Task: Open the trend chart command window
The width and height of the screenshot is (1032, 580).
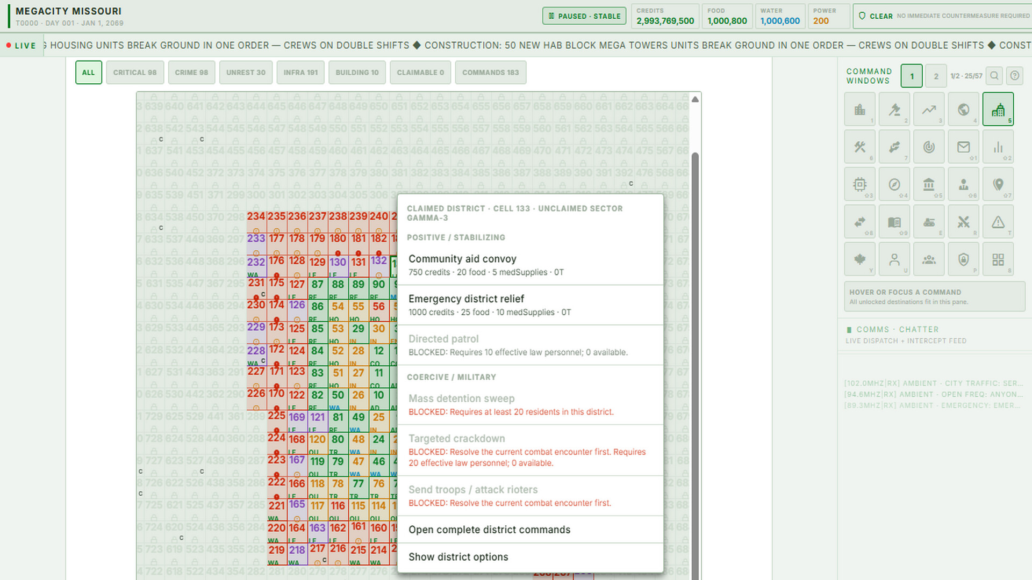Action: (x=929, y=109)
